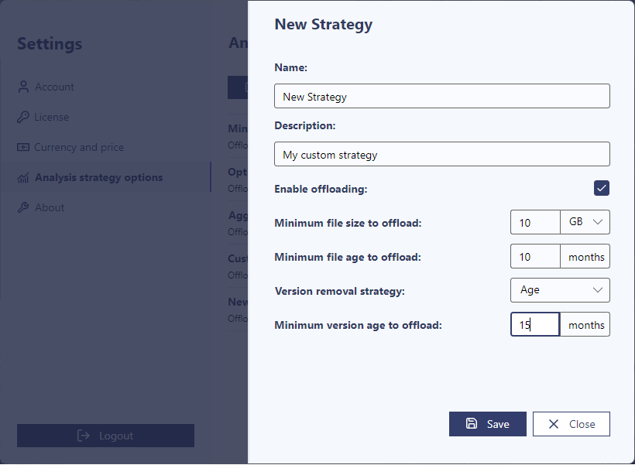Save the New Strategy
Screen dimensions: 635x465
pyautogui.click(x=488, y=423)
